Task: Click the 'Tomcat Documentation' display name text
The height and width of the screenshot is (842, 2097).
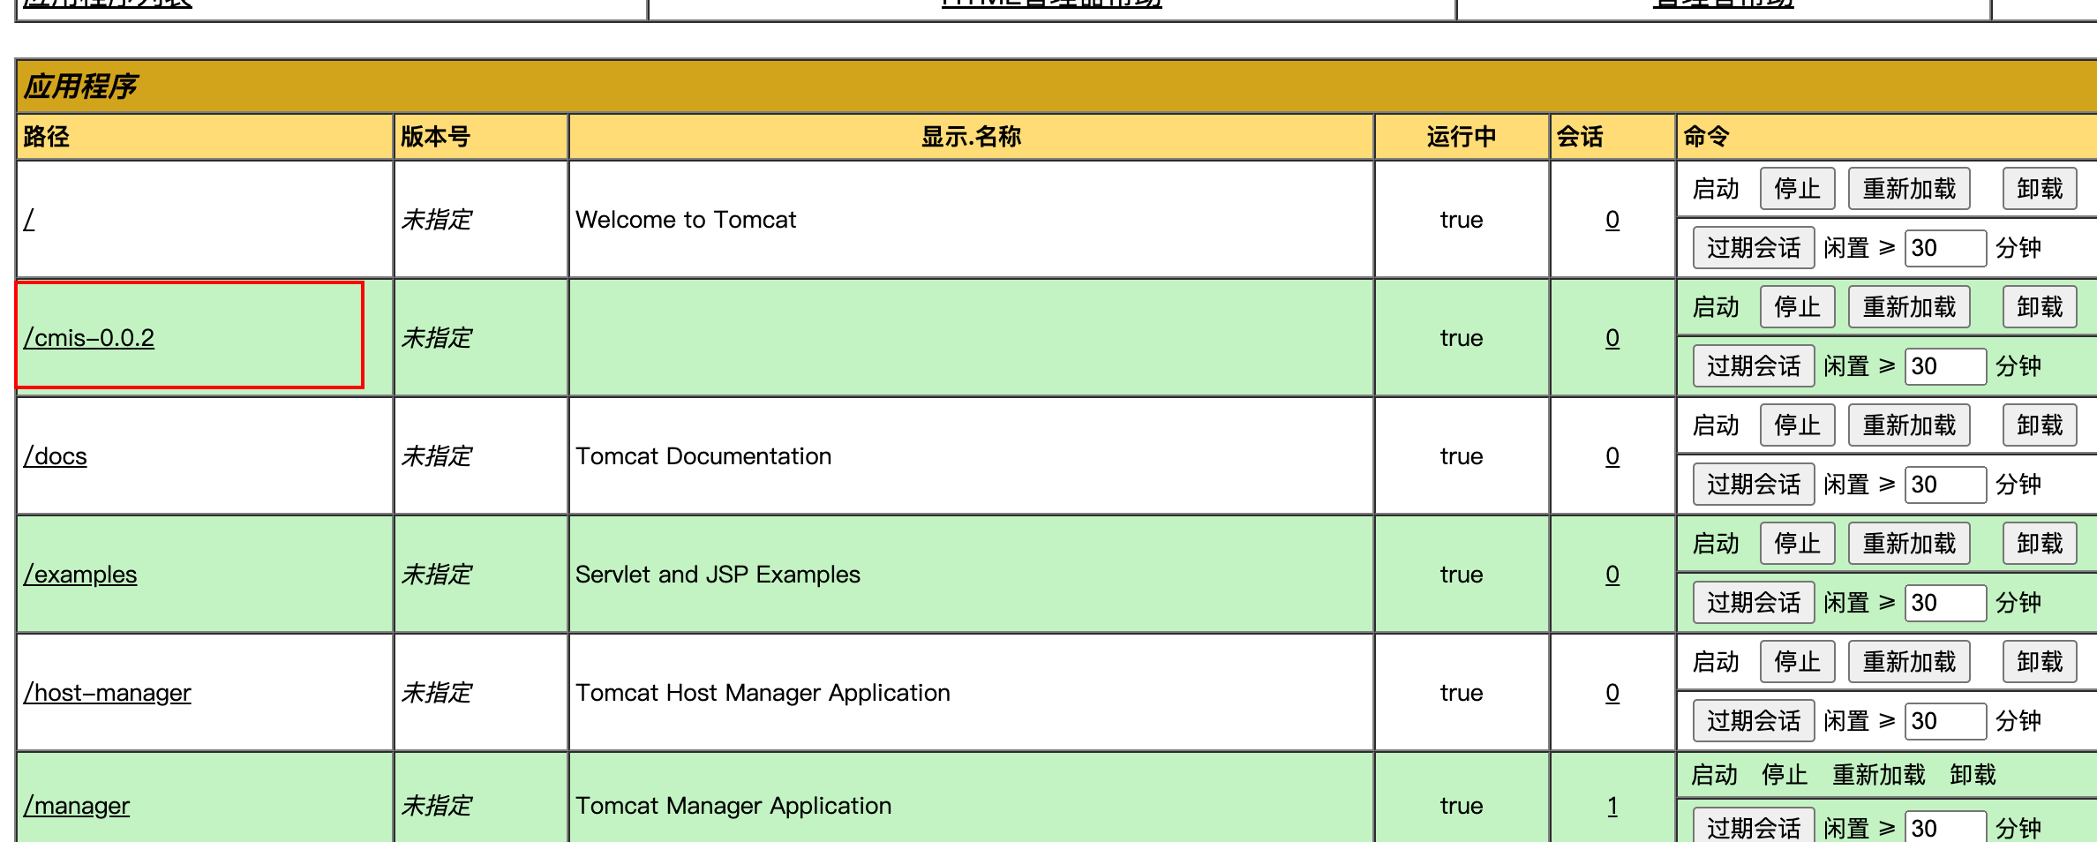Action: pos(703,456)
